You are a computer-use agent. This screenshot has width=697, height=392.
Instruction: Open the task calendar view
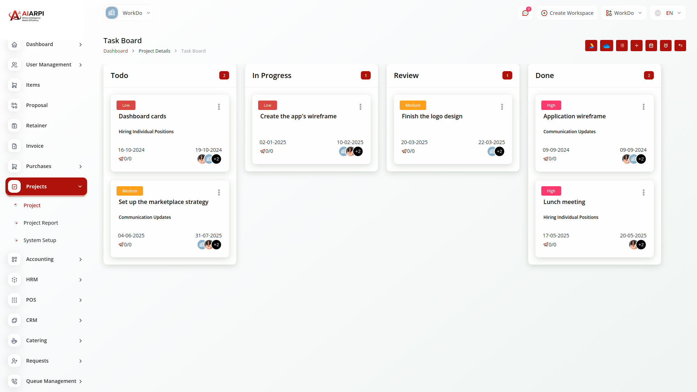651,46
